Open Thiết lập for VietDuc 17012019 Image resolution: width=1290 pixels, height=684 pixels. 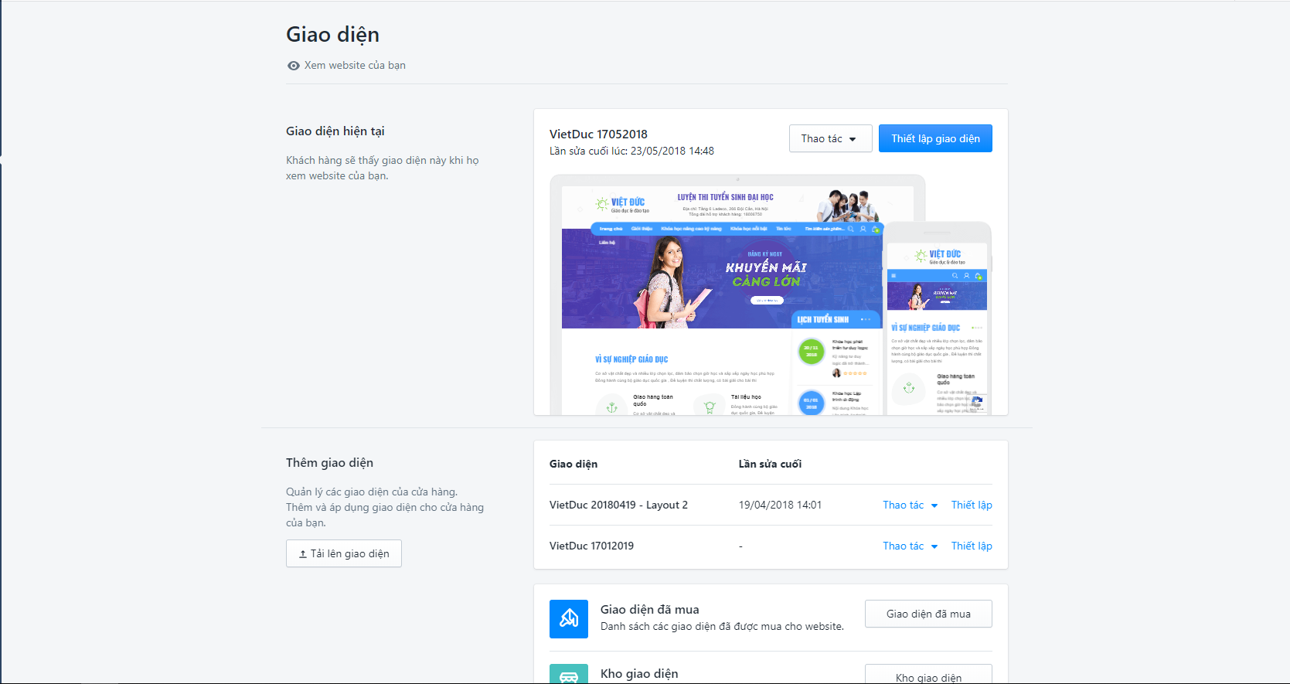(x=972, y=546)
